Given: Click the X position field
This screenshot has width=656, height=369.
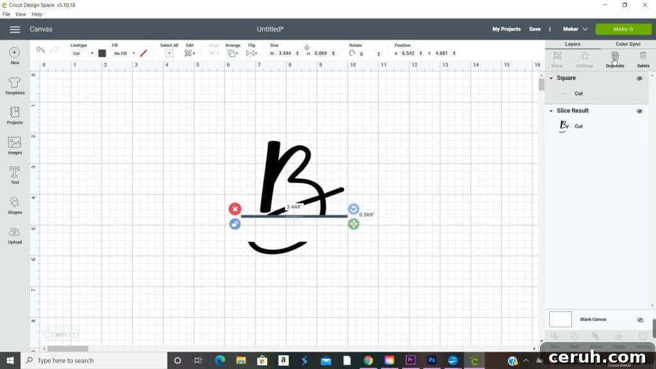Looking at the screenshot, I should (408, 54).
